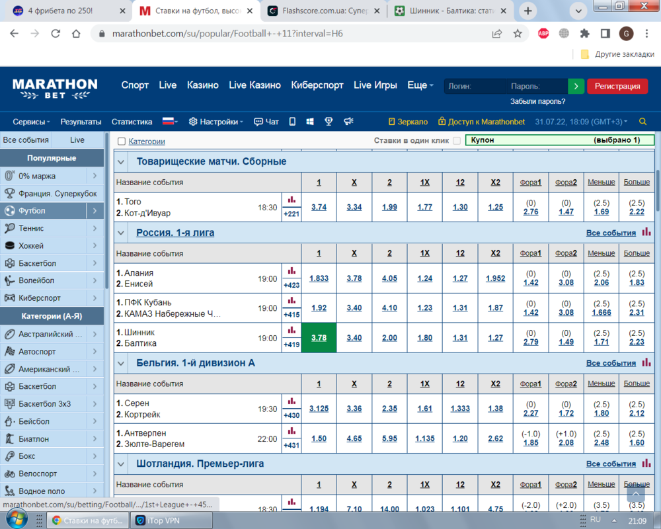Viewport: 661px width, 529px height.
Task: Open the language flag dropdown
Action: pos(170,122)
